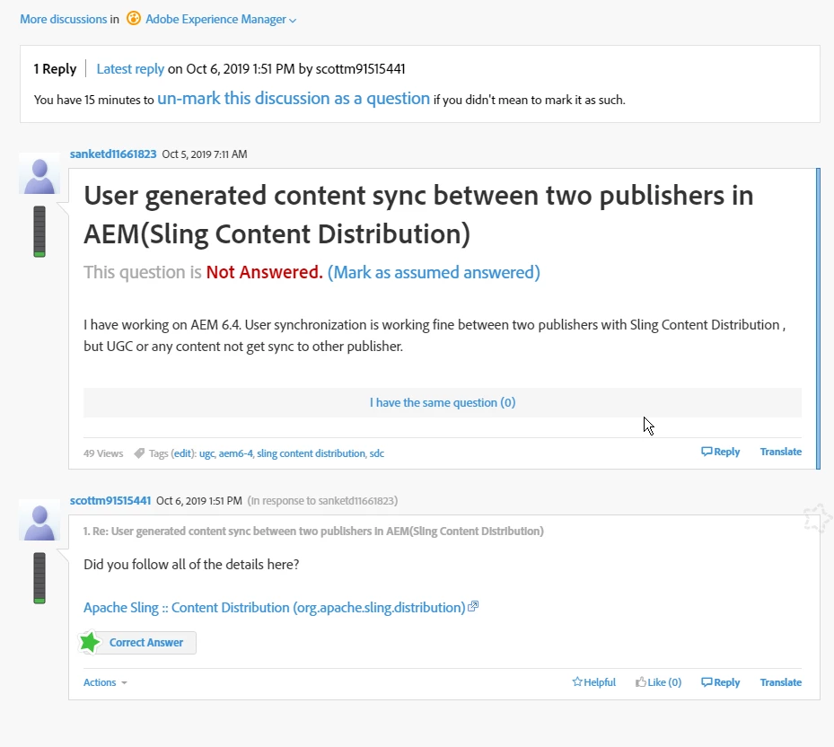
Task: Click scottm91515441's avatar image
Action: click(x=40, y=521)
